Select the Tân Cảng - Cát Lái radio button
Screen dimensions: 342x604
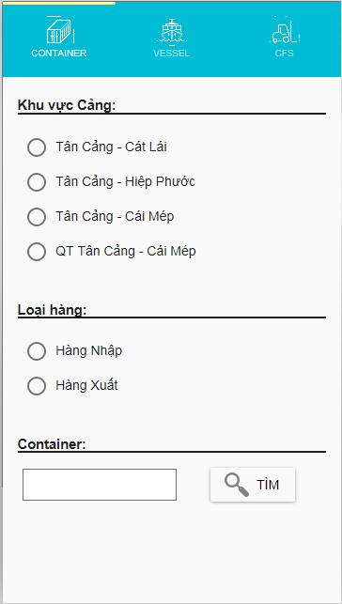(37, 147)
